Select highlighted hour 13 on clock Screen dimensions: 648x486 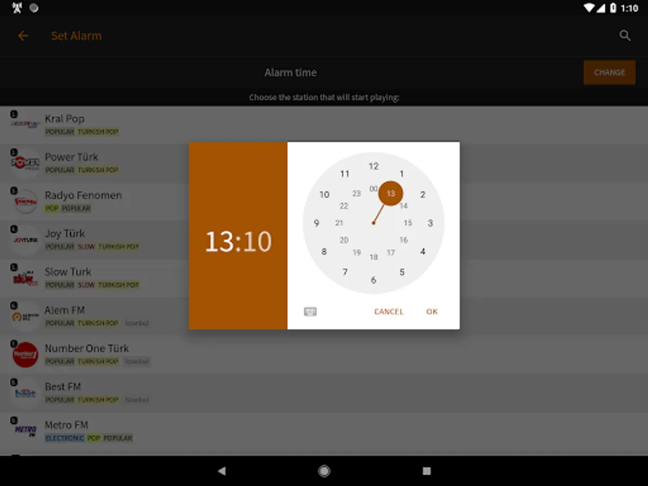(390, 193)
